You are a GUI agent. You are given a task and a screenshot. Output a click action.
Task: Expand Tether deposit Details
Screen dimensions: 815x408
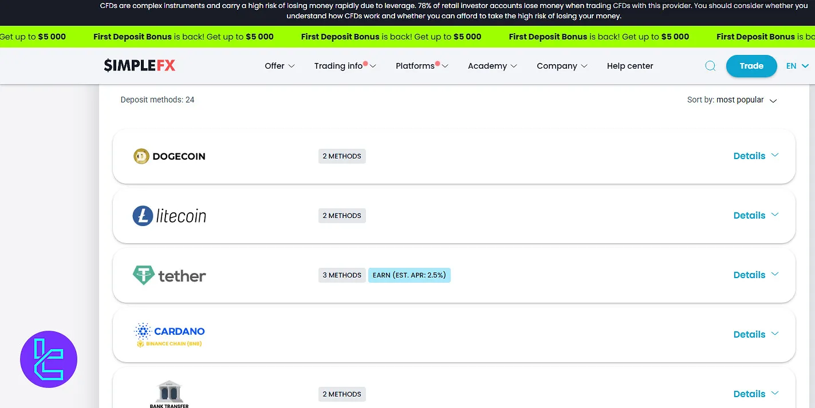(755, 275)
